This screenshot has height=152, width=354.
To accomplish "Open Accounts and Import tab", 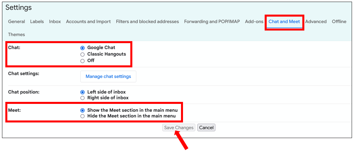I will pyautogui.click(x=88, y=22).
